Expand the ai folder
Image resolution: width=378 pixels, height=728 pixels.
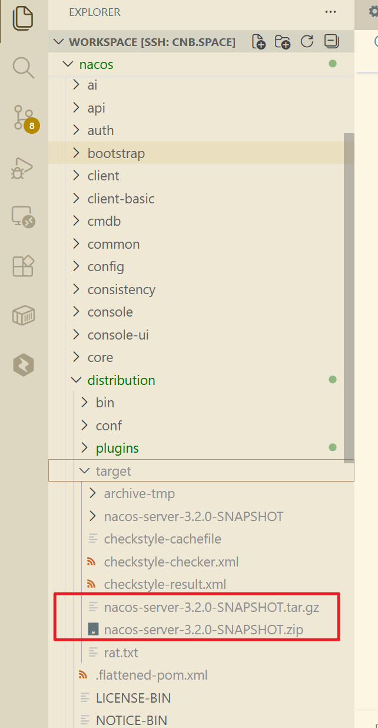201,85
